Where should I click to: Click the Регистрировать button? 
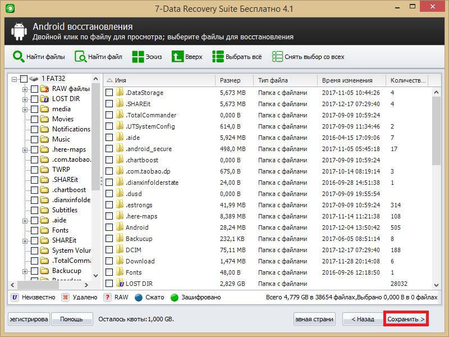(29, 318)
